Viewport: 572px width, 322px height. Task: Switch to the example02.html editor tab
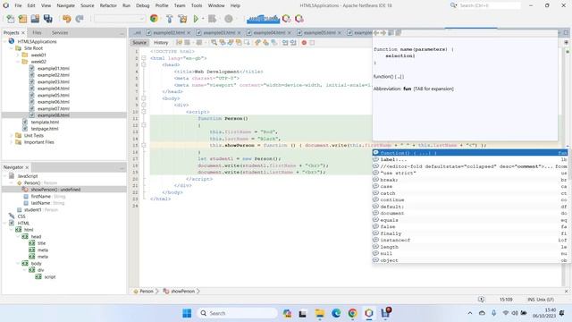pos(169,33)
